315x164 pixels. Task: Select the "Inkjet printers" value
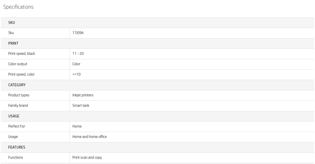(83, 95)
